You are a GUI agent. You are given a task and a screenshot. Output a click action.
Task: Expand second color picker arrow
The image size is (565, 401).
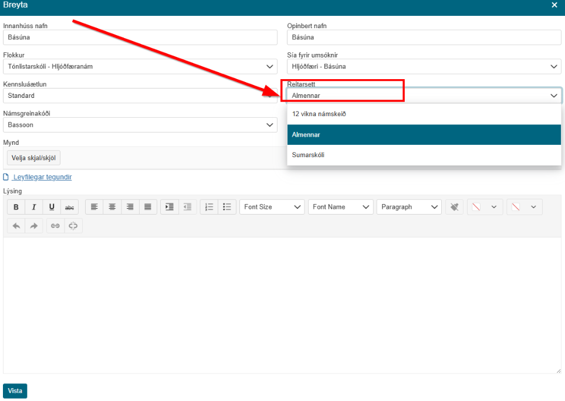click(x=534, y=207)
